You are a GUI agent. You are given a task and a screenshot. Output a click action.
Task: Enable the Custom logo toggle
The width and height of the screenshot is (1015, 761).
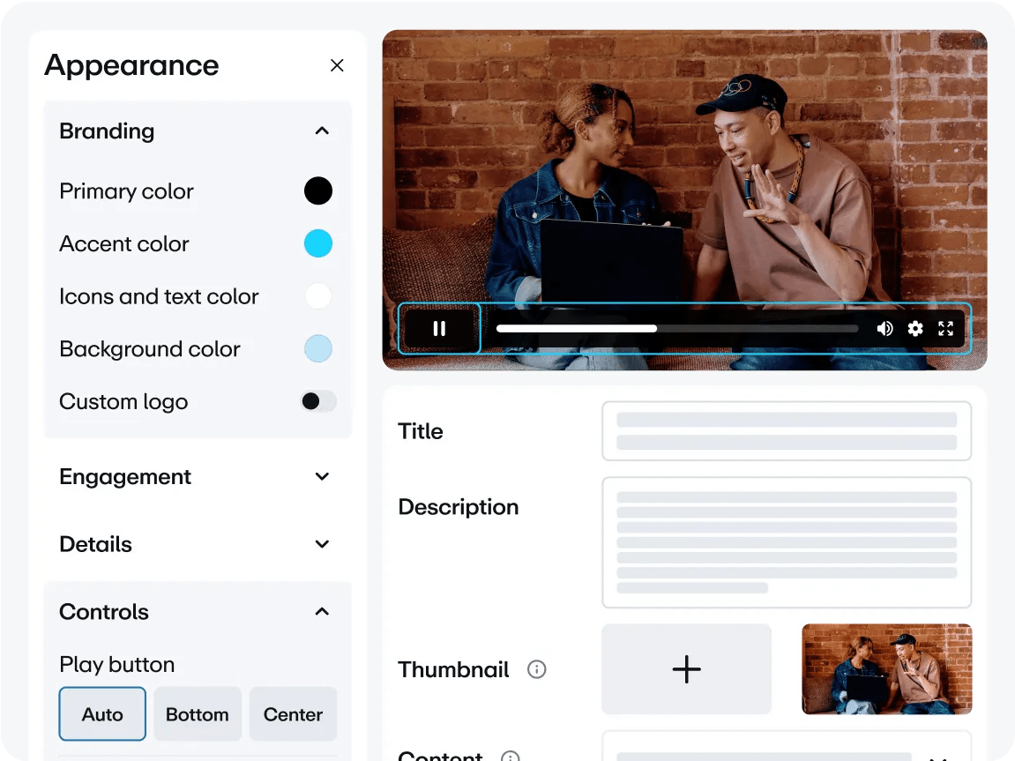[x=318, y=401]
